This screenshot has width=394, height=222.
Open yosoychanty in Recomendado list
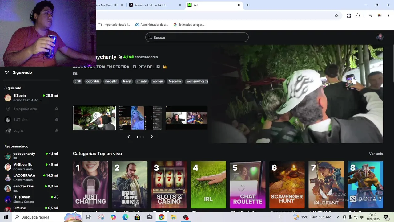click(31, 156)
